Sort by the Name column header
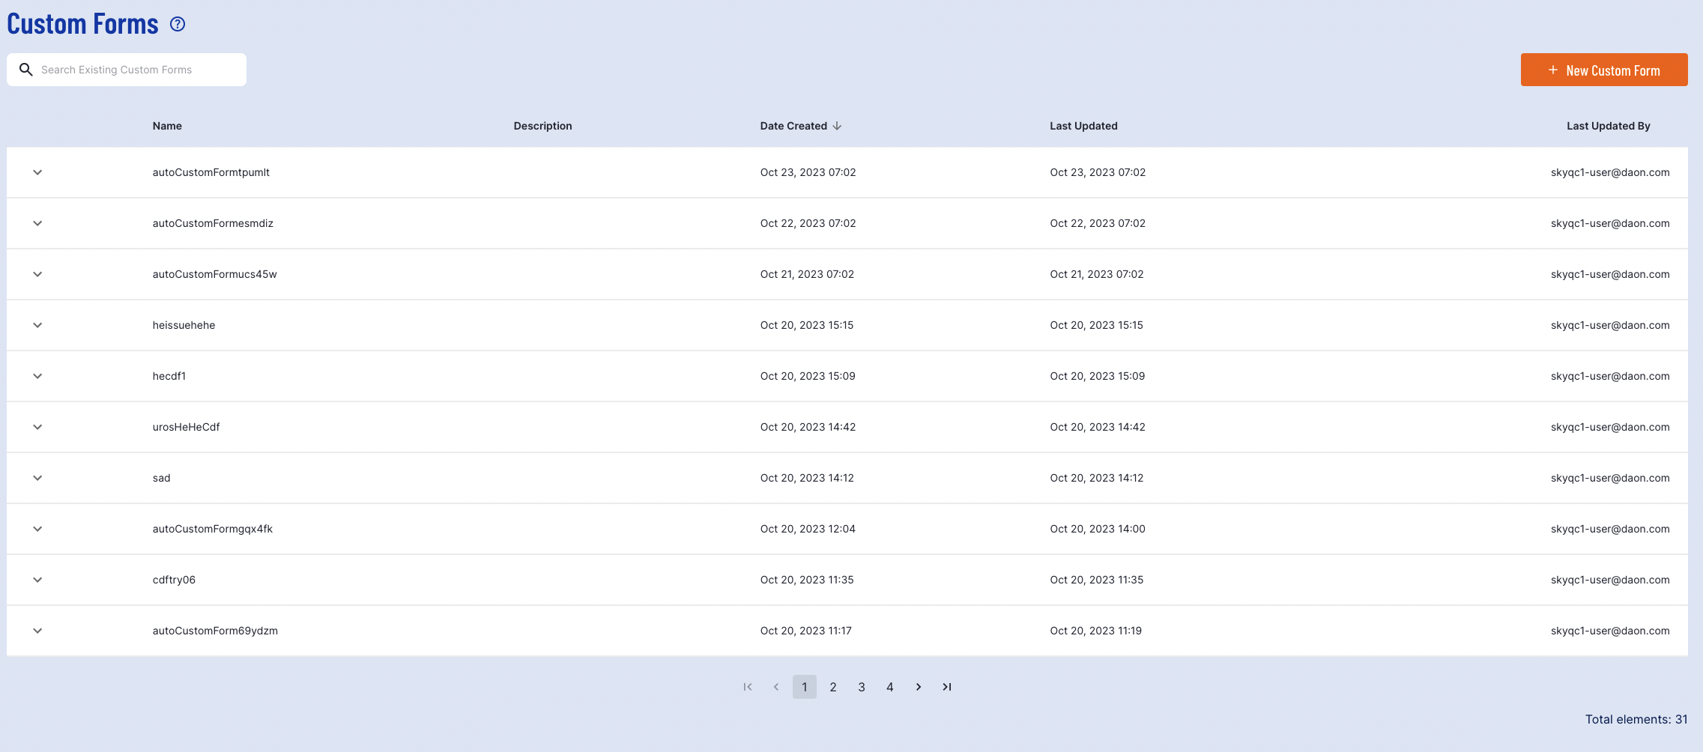The image size is (1703, 752). click(167, 126)
